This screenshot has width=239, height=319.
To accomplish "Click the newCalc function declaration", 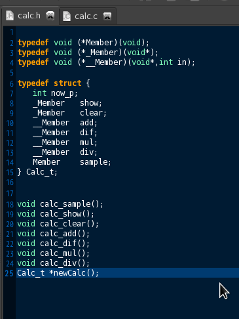I will coord(58,273).
